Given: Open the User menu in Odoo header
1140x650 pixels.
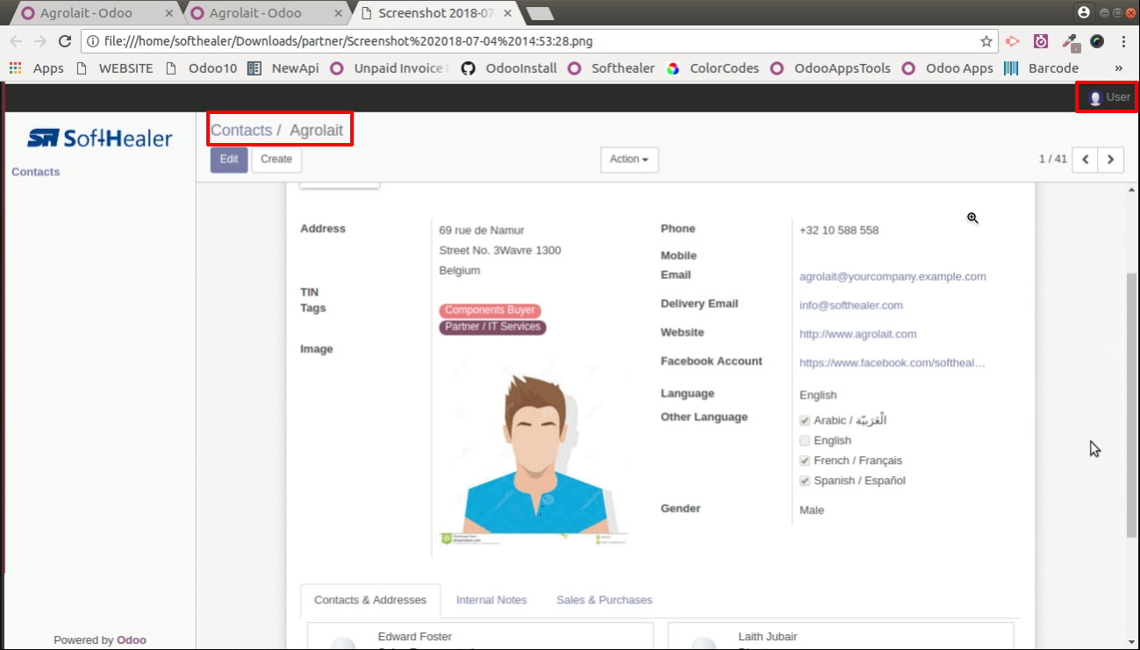Looking at the screenshot, I should 1108,97.
